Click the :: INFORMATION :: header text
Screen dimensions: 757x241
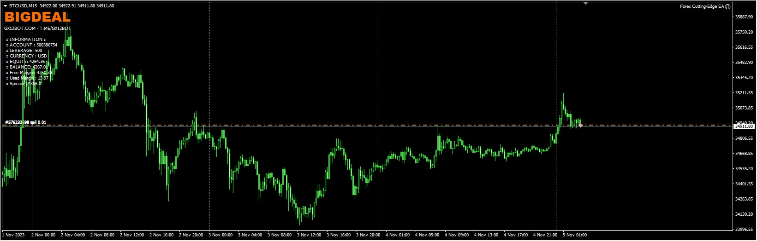point(26,40)
